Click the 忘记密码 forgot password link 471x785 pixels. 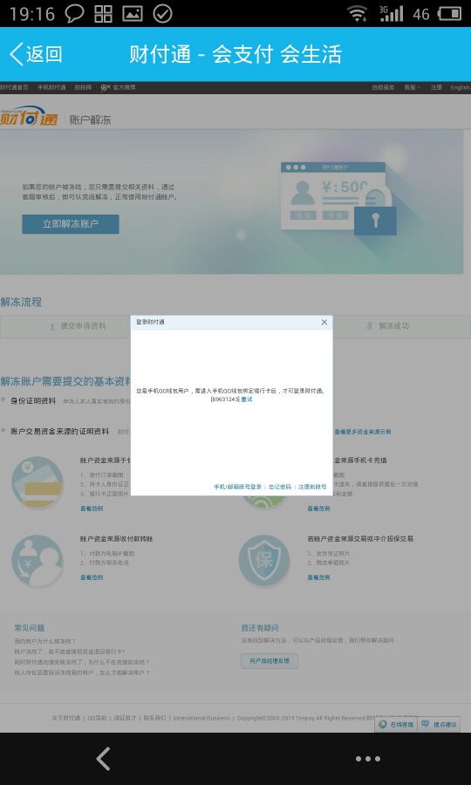click(x=280, y=487)
